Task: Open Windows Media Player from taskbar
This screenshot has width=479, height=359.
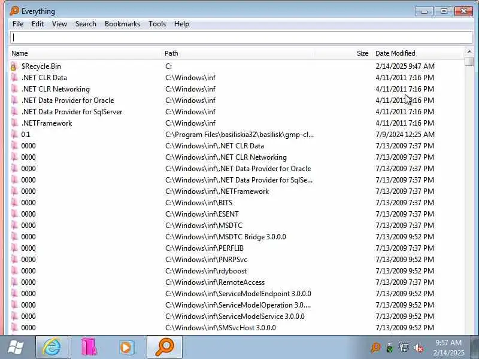Action: [x=126, y=347]
